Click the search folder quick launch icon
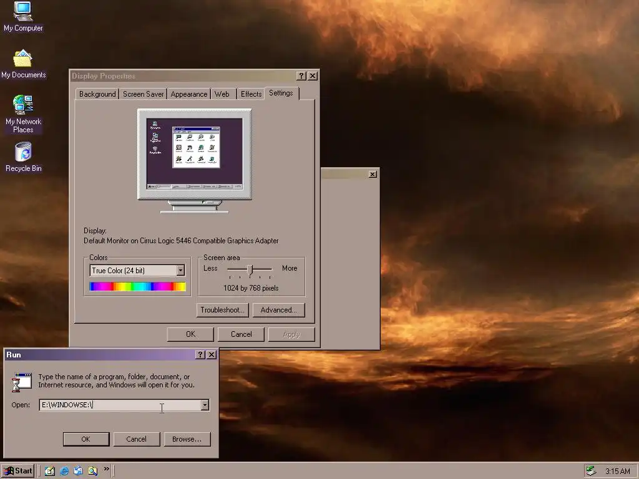 click(92, 471)
